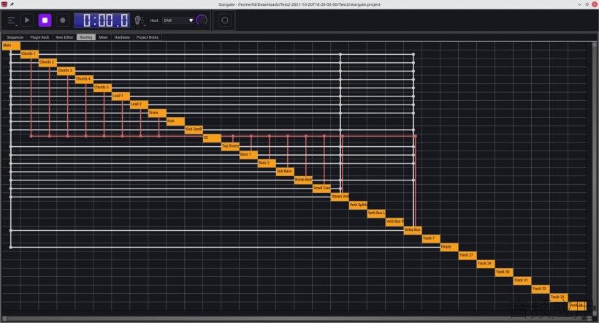
Task: Click the 0:00.0 time display
Action: click(102, 20)
